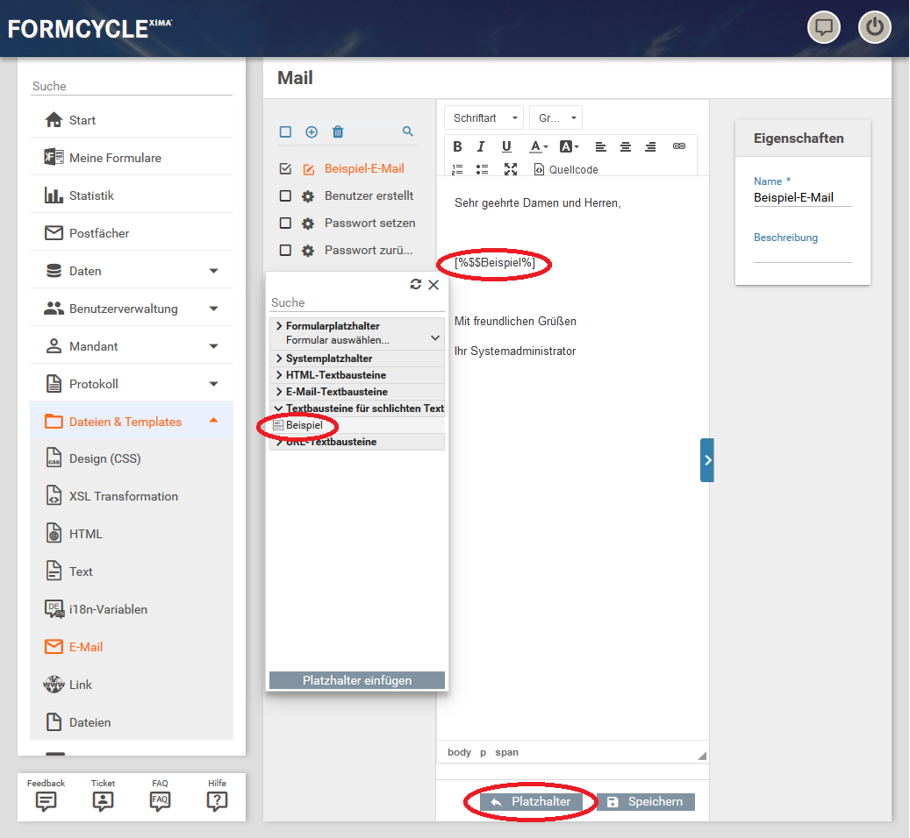Open Meine Formulare in the sidebar

(115, 158)
